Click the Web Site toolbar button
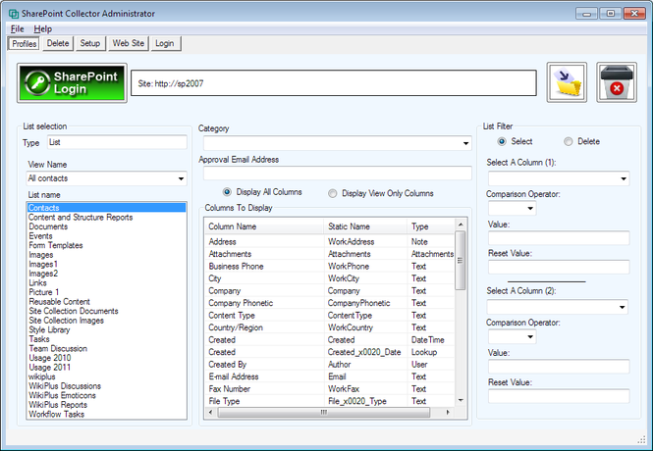653x451 pixels. (128, 44)
